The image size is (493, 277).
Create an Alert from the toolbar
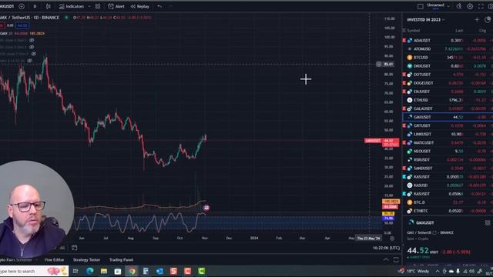coord(116,6)
